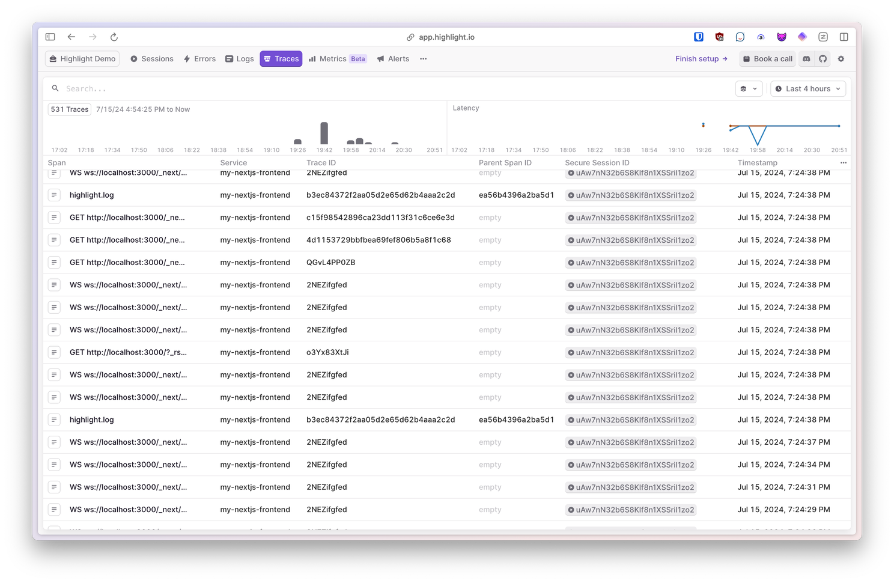Screen dimensions: 894x583
Task: Go back with the browser arrow
Action: pos(71,37)
